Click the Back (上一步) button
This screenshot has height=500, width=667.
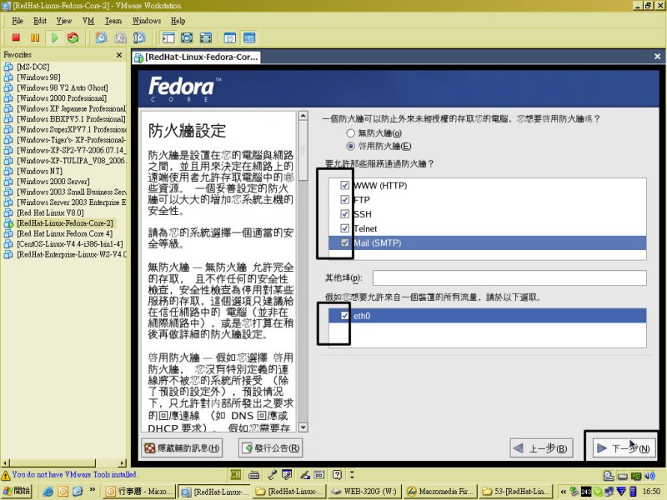tap(541, 448)
